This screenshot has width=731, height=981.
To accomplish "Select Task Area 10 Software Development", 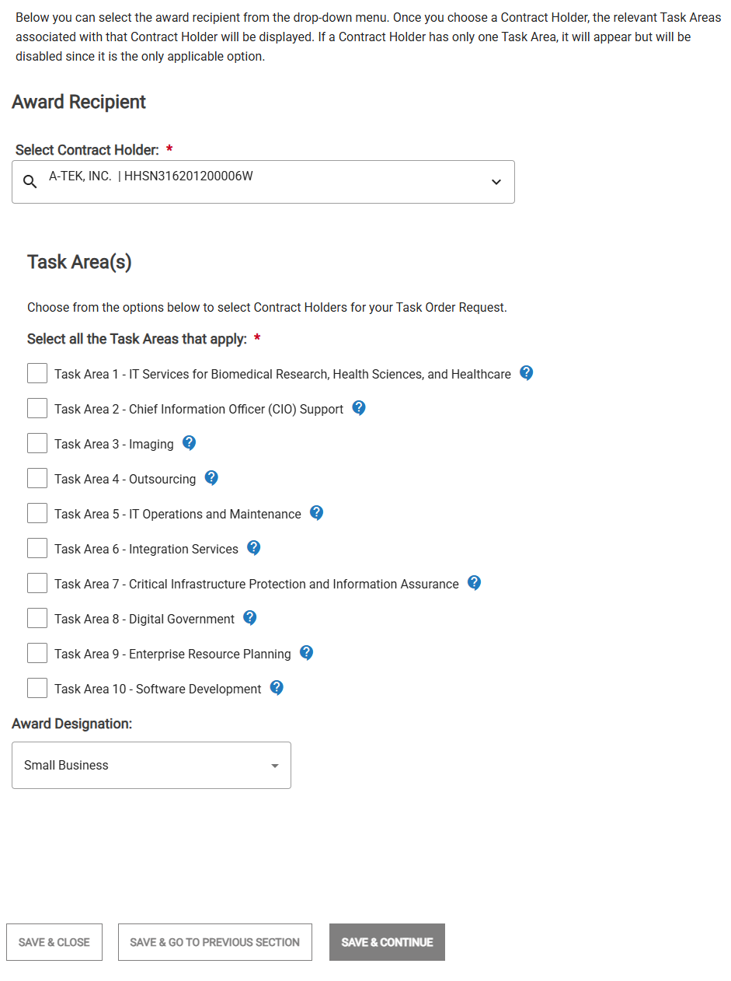I will 37,688.
